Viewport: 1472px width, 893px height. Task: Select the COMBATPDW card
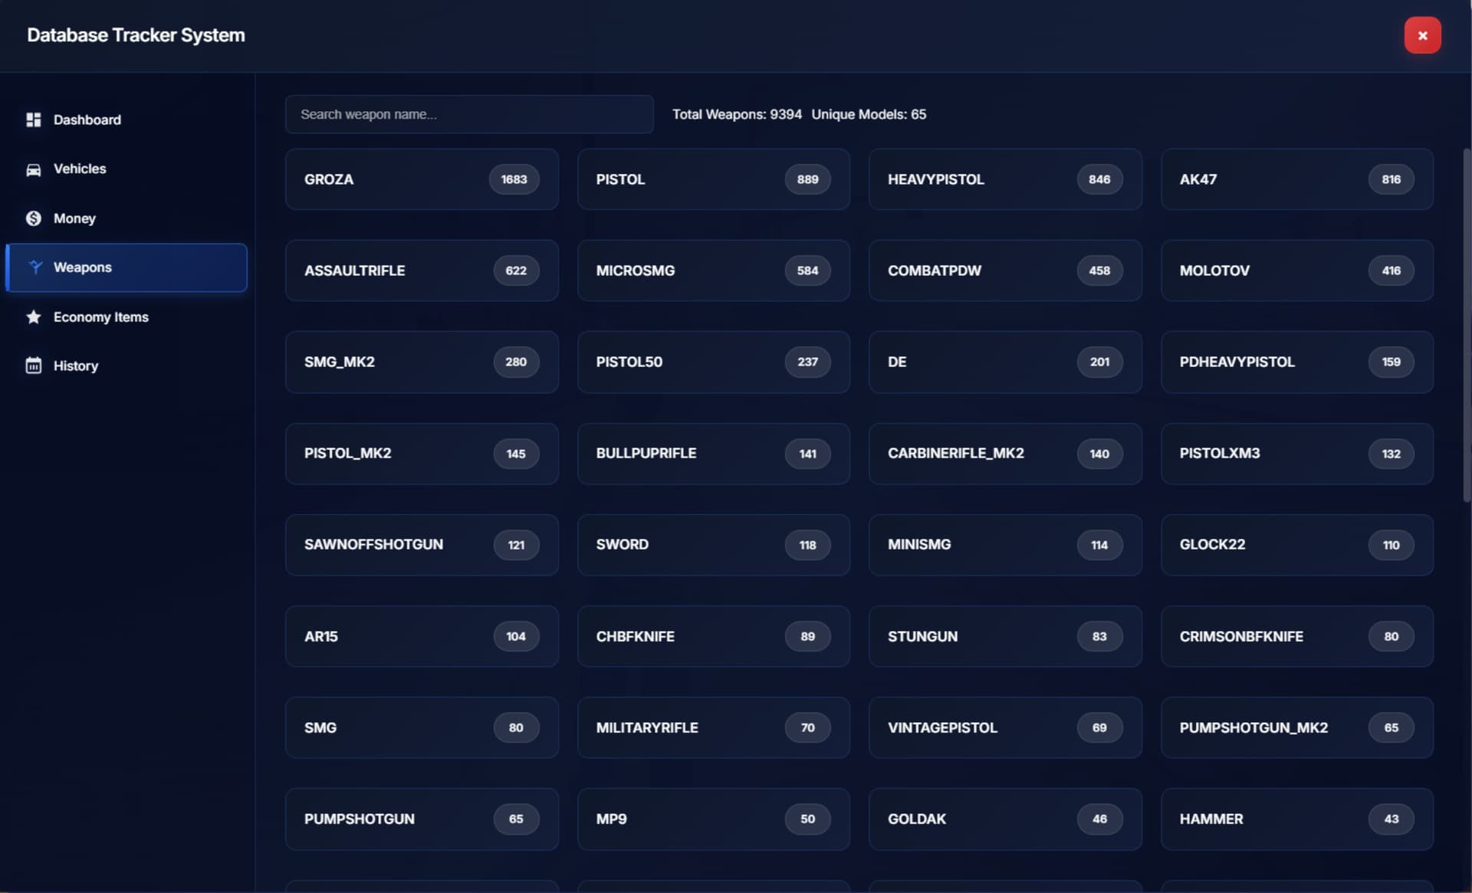[x=1005, y=271]
